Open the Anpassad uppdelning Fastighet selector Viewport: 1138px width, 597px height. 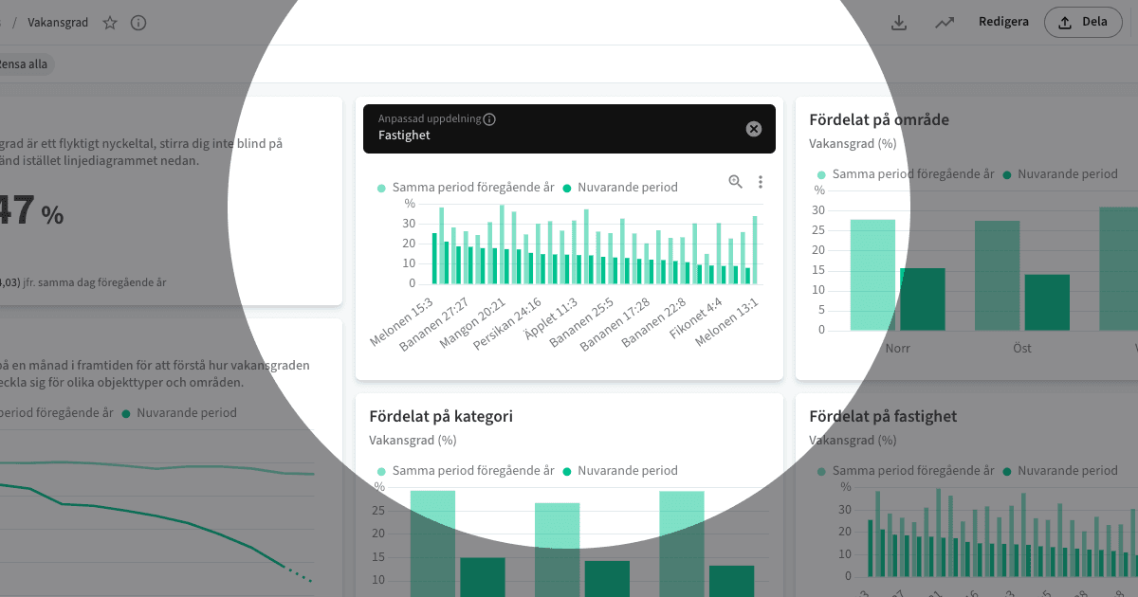[569, 129]
